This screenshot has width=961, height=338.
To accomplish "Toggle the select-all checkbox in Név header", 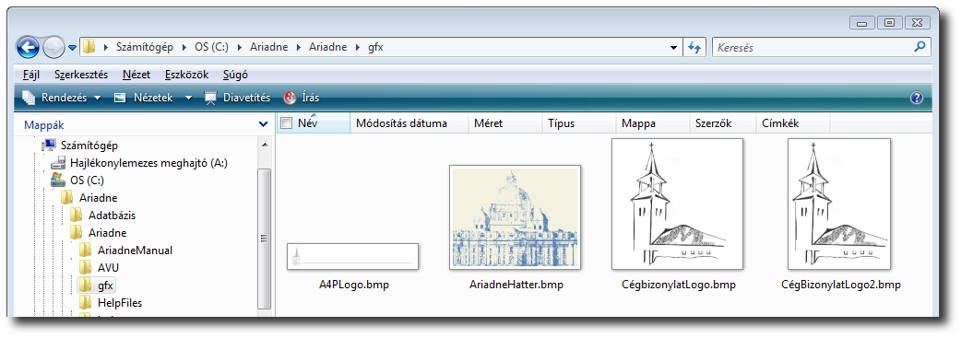I will [286, 123].
